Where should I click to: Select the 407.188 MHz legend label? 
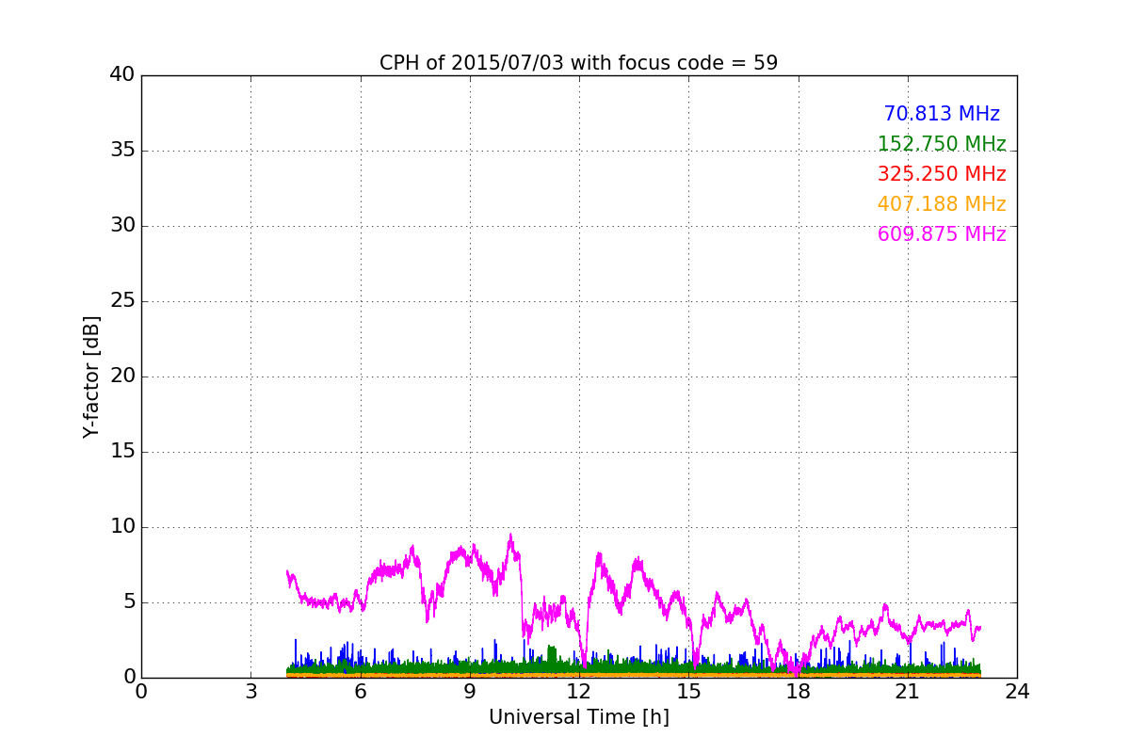click(942, 204)
